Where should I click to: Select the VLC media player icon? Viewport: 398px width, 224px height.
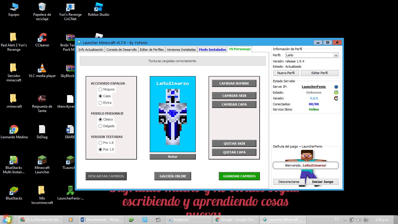pyautogui.click(x=42, y=71)
